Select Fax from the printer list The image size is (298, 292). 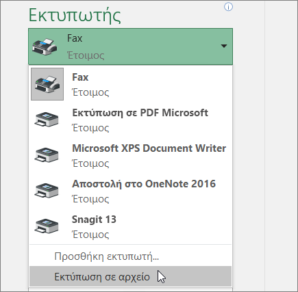point(131,84)
